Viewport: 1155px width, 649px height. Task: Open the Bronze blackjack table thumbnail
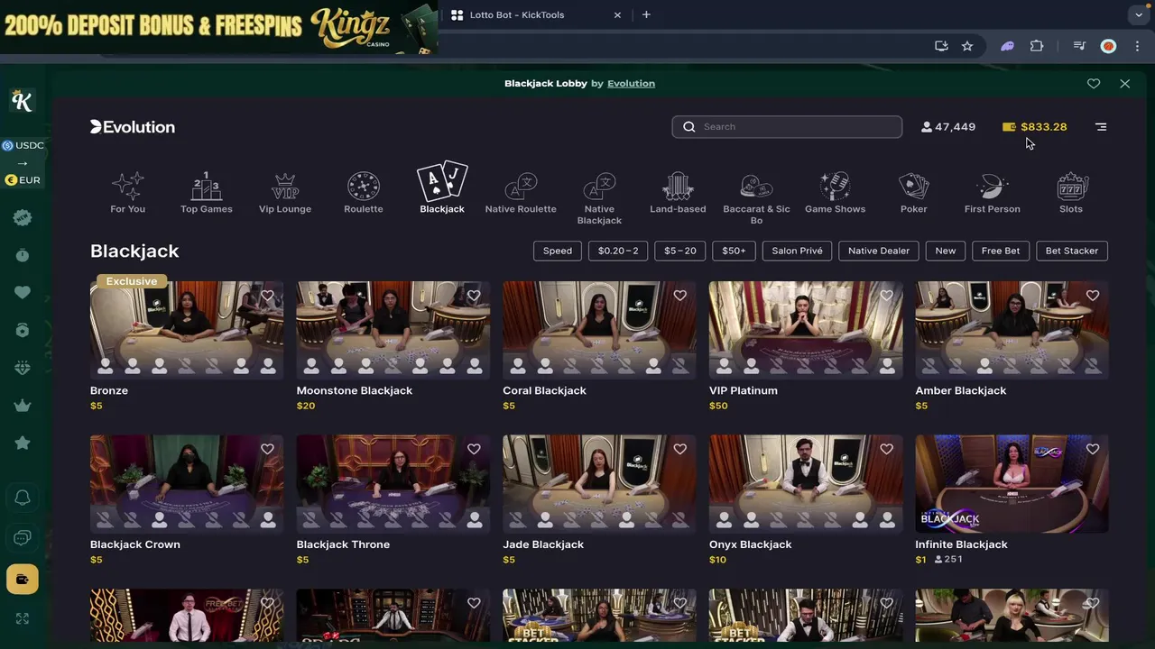click(187, 330)
